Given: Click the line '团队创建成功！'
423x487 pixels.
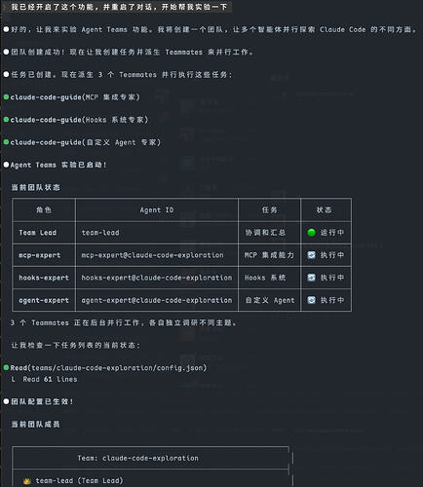Looking at the screenshot, I should coord(133,52).
